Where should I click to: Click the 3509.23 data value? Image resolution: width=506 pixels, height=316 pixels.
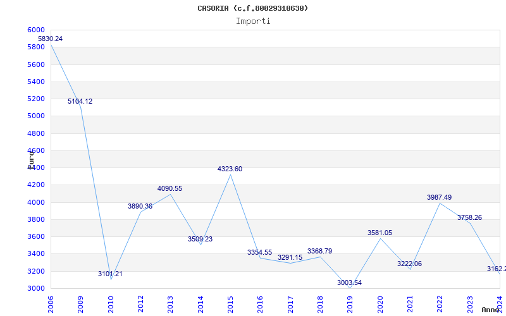click(x=200, y=239)
